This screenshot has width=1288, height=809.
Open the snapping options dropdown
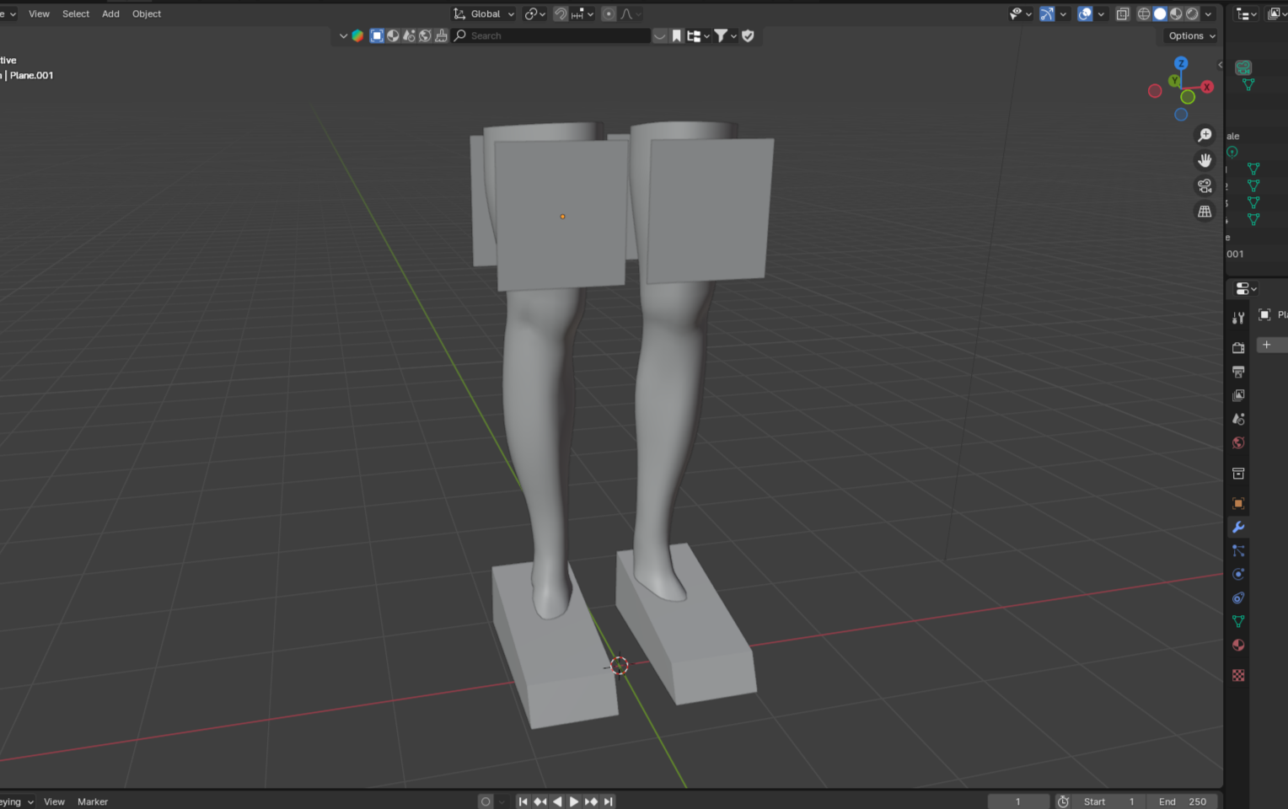pos(582,13)
